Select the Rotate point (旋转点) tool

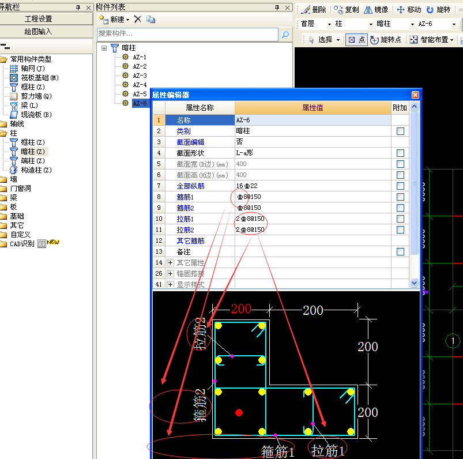click(386, 40)
